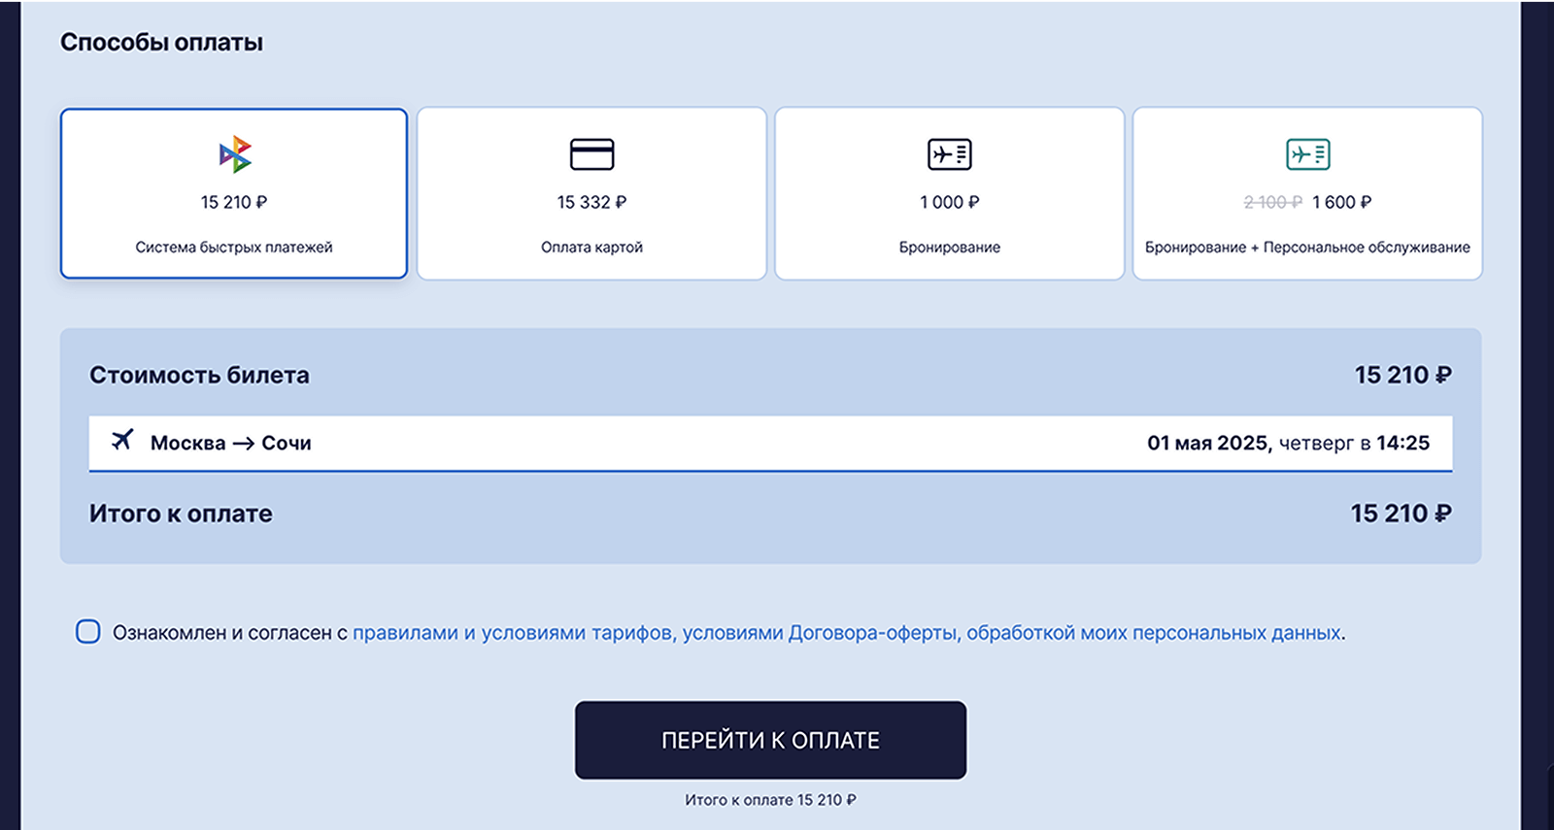Viewport: 1554px width, 830px height.
Task: Click the teal ticket icon above 1 600 ₽
Action: point(1307,154)
